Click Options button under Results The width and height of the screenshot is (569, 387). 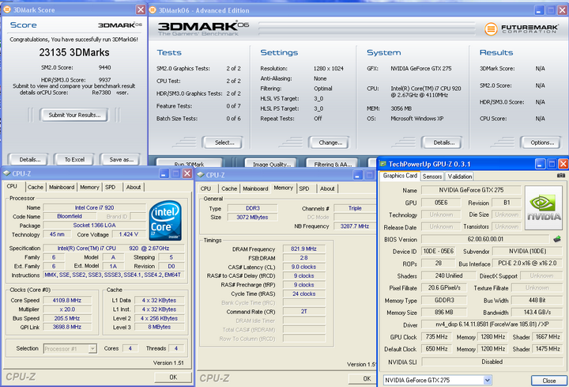(542, 142)
